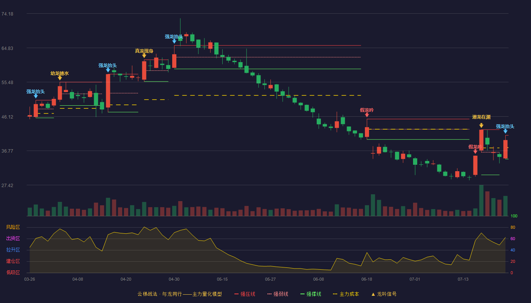Click the 强龙抬头 arrow on the final candle
This screenshot has height=303, width=531.
tap(505, 131)
